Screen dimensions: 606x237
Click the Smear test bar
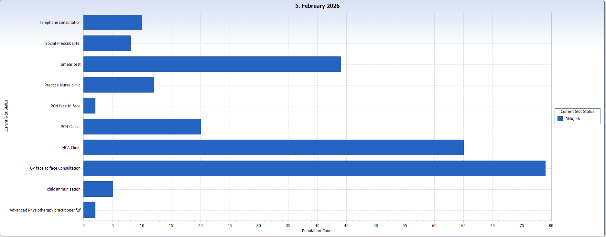pyautogui.click(x=212, y=64)
